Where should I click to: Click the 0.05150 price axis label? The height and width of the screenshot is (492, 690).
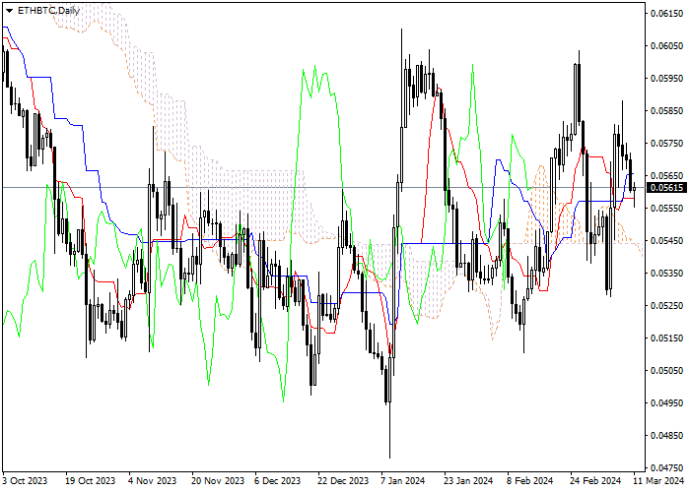666,338
